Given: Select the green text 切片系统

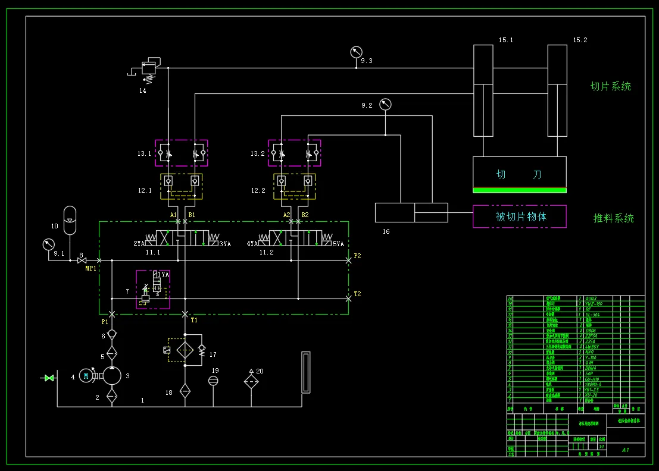Looking at the screenshot, I should click(x=611, y=86).
